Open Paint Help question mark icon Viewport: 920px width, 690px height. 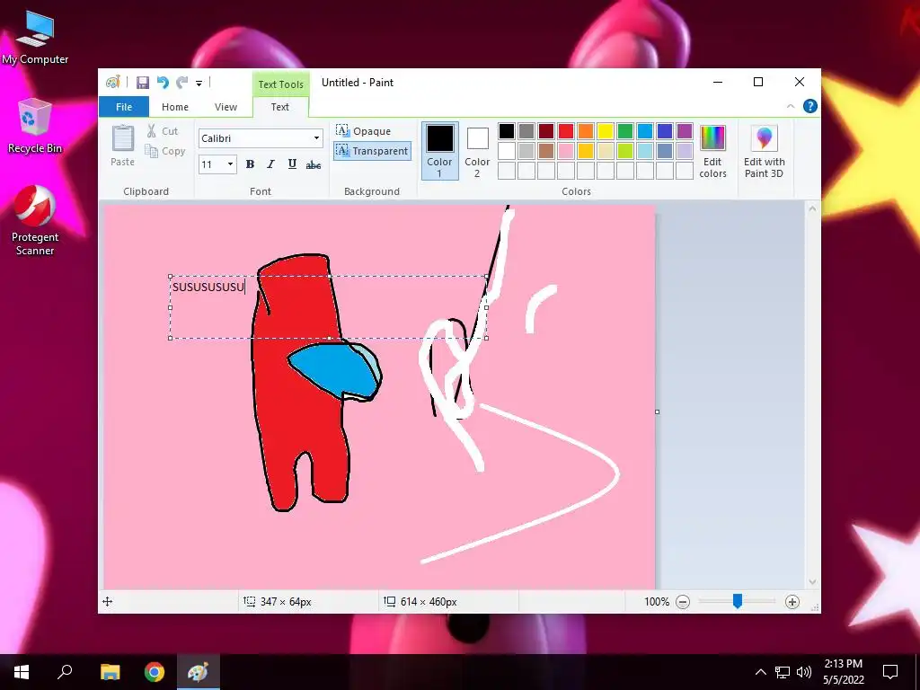click(810, 106)
